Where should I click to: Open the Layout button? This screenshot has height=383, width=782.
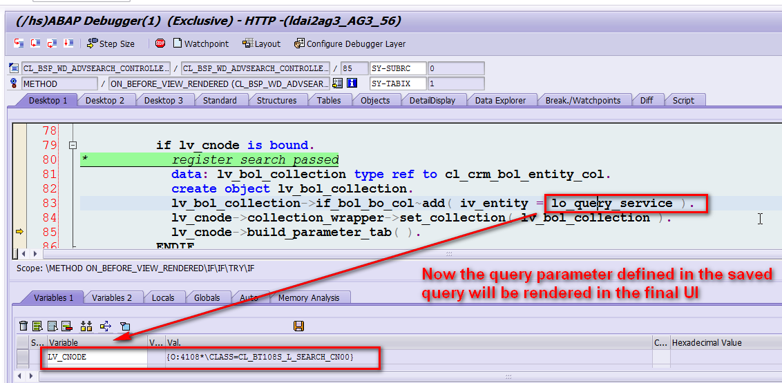(261, 44)
